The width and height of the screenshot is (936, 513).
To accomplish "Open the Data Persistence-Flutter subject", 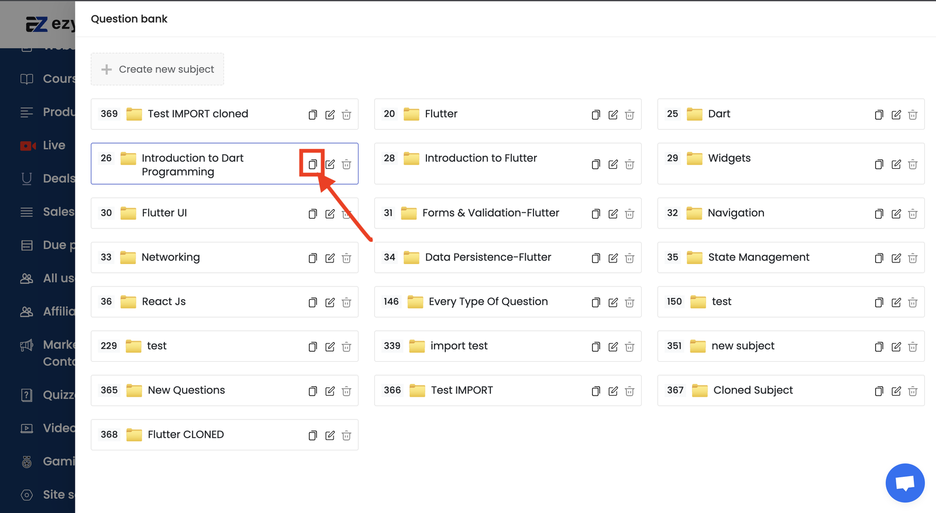I will click(488, 258).
